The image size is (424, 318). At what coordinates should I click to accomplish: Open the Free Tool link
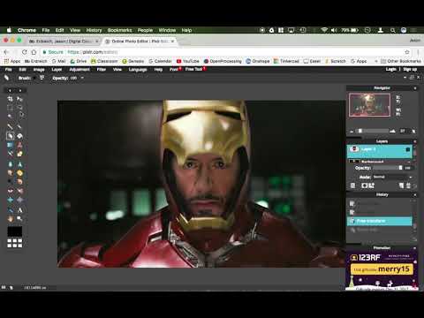point(193,69)
